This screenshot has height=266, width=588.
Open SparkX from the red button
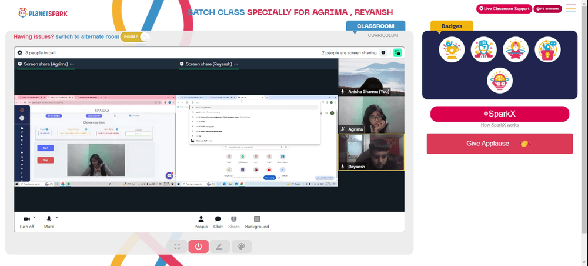coord(499,114)
